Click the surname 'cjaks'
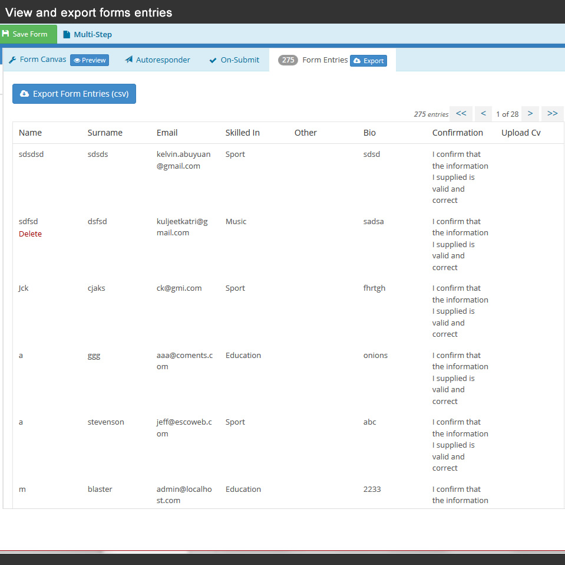 tap(96, 288)
